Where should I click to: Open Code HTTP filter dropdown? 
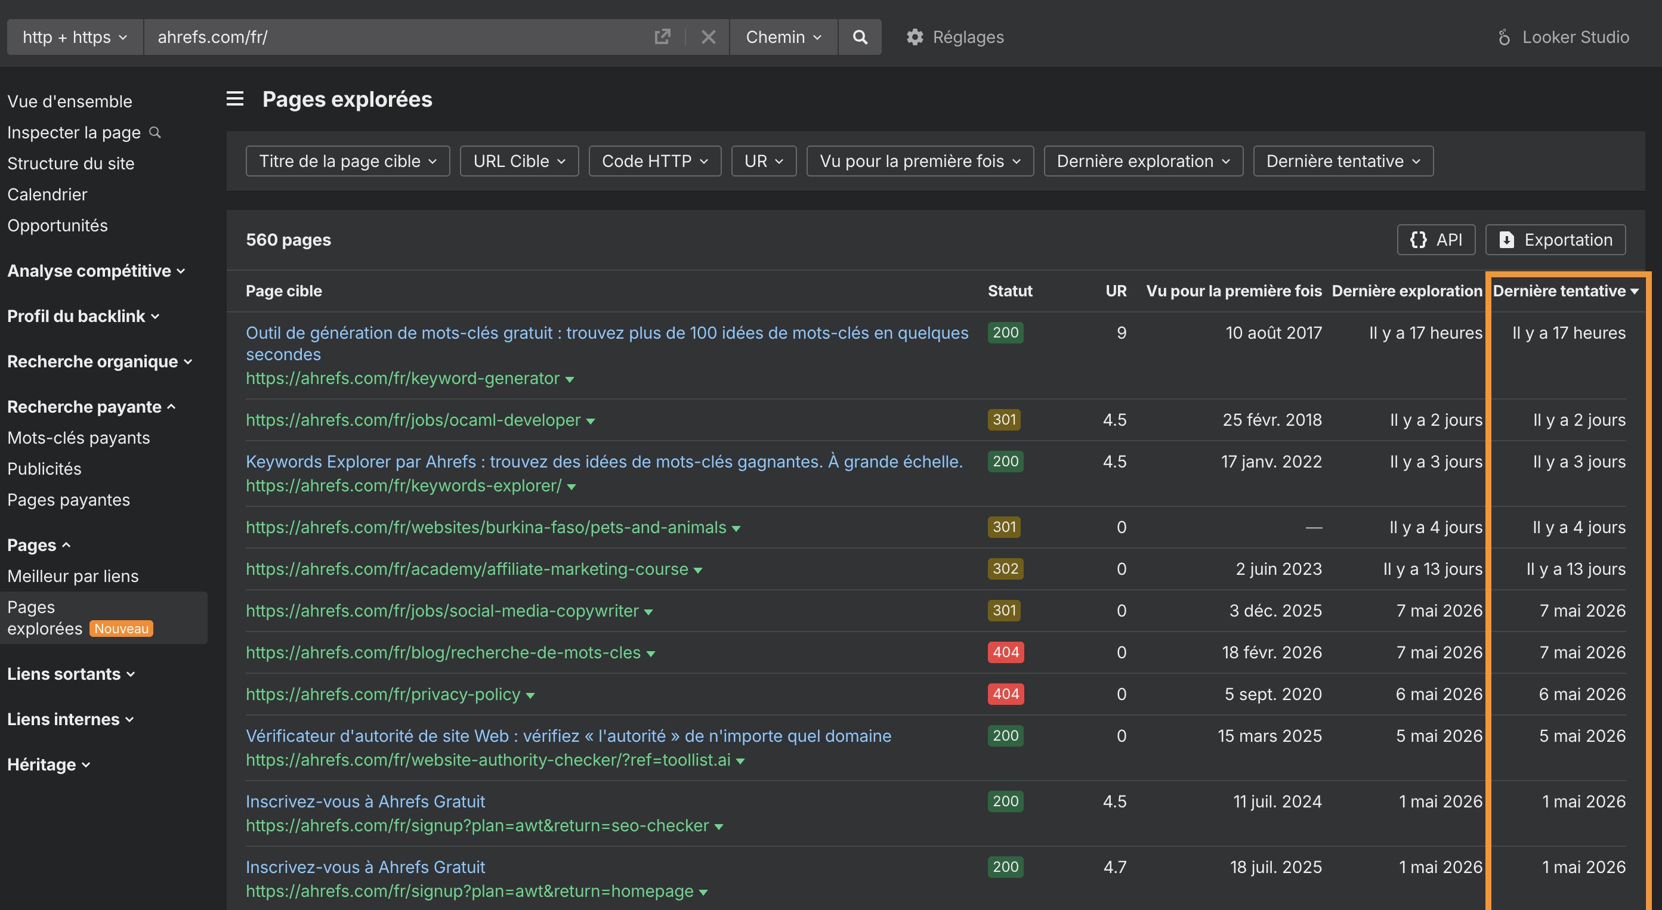[655, 160]
